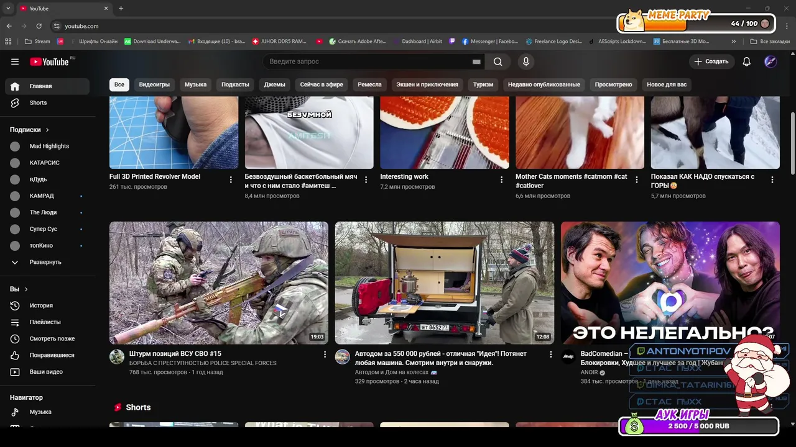Open the BadComedian ЭТО НЕЛЕГАЛЬНО thumbnail

click(670, 282)
